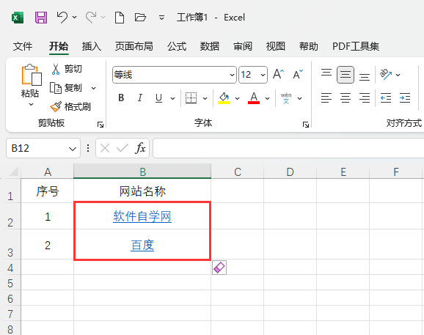Expand the 粘贴 options arrow
Viewport: 424px width, 335px height.
pos(31,104)
